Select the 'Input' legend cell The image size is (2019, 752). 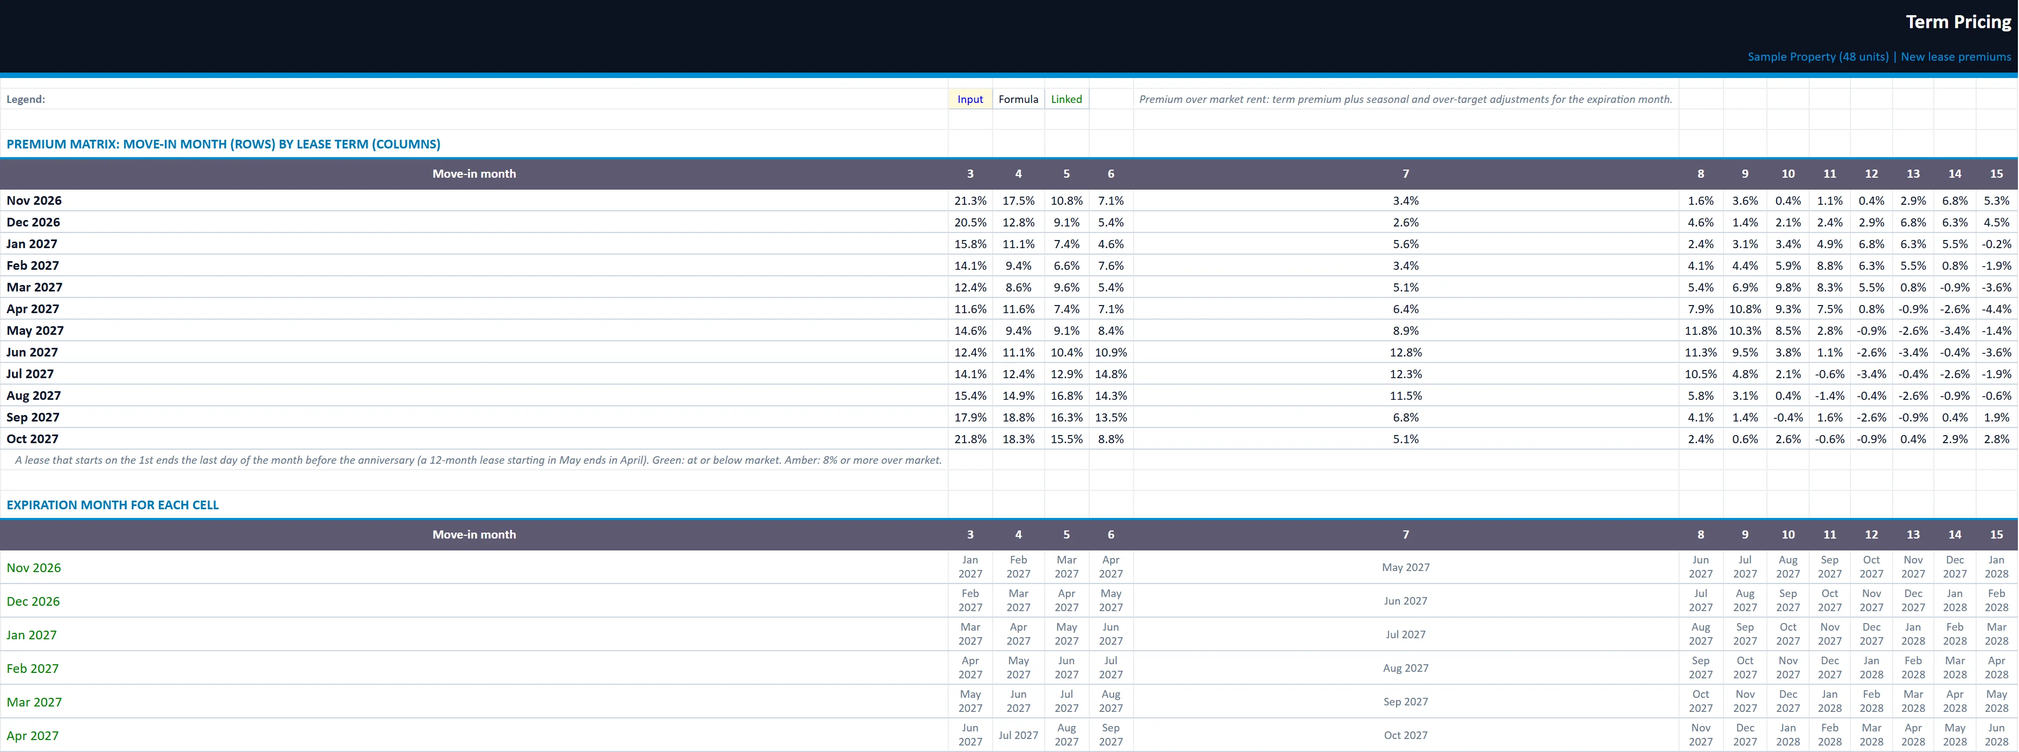click(970, 100)
